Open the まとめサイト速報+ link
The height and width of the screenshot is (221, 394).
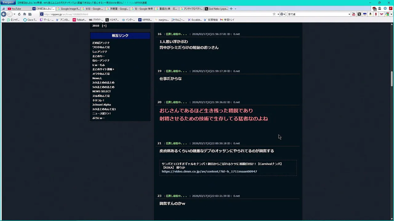tap(103, 69)
